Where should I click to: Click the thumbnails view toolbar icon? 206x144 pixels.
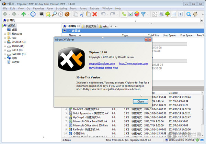(x=154, y=14)
